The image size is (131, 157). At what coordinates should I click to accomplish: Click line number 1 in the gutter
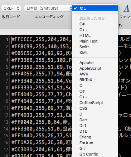[7, 40]
